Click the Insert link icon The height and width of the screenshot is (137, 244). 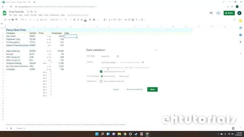125,20
